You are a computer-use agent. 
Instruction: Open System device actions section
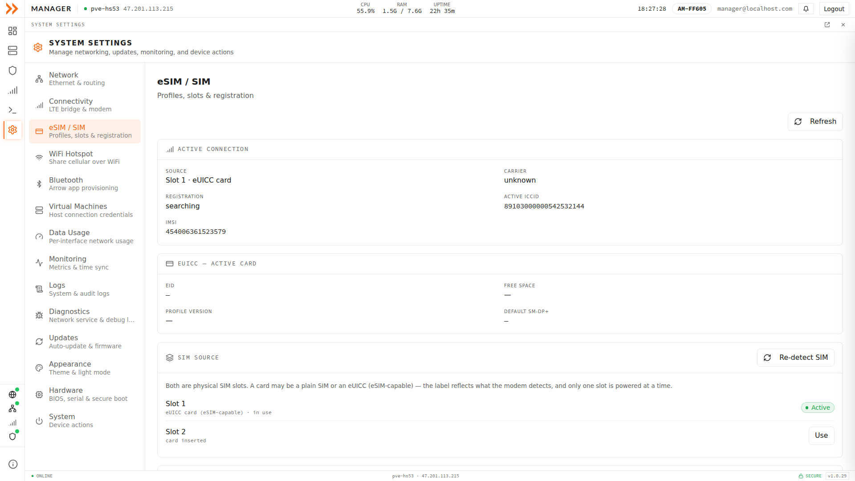click(85, 420)
